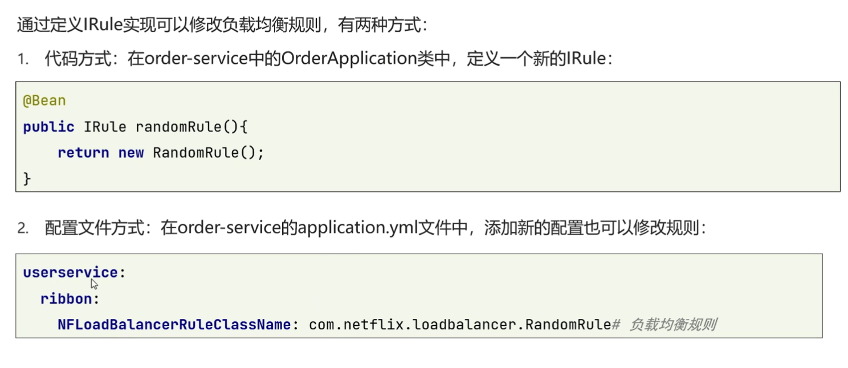848x368 pixels.
Task: Click the word 'public' in the code
Action: point(48,126)
